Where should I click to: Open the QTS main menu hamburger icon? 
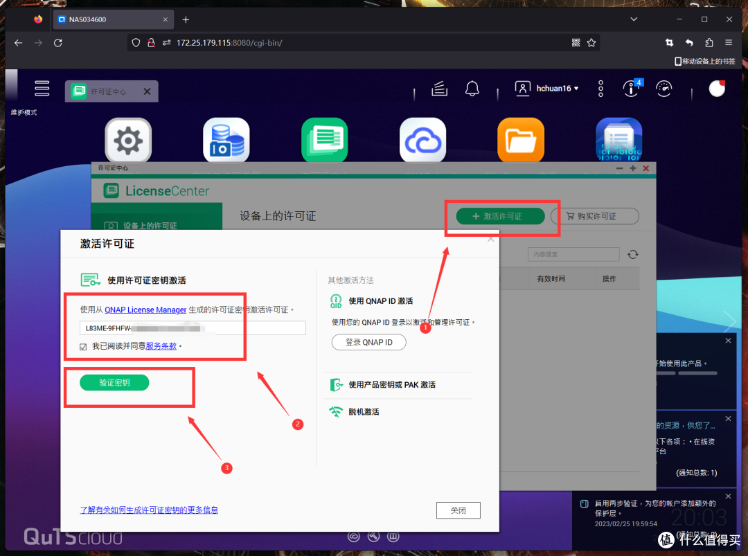42,88
